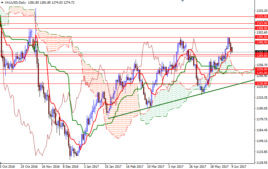
Task: Click the 3 Jan 2017 date label
Action: click(91, 167)
